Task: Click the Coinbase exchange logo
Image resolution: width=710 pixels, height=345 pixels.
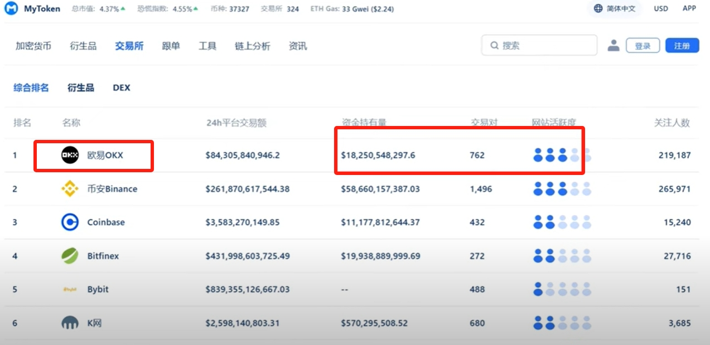Action: (x=70, y=222)
